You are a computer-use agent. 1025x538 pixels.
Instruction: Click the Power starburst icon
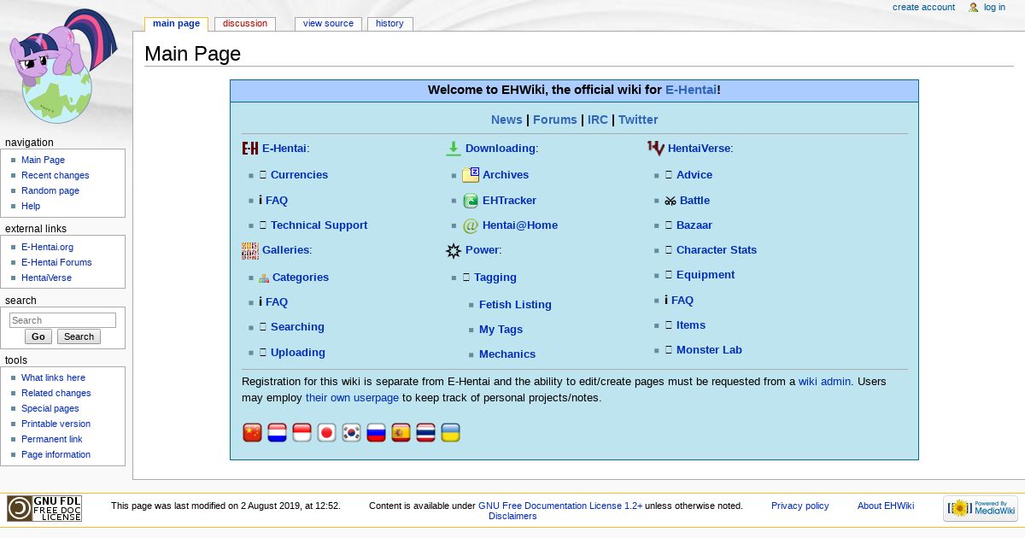454,251
